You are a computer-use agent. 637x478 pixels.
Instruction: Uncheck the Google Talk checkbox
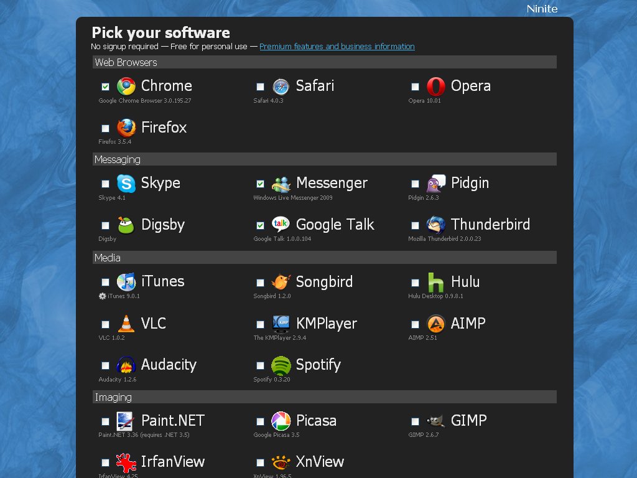tap(261, 225)
